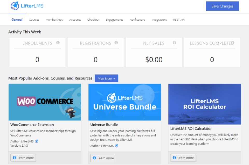Click the ROI Calculator banner image
Screen dimensions: 249x165
point(205,104)
